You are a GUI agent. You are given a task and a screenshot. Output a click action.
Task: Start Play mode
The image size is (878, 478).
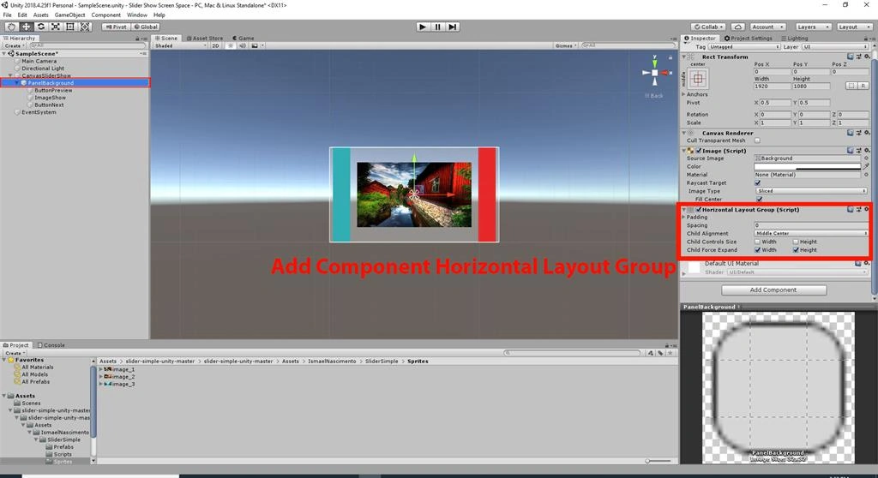pyautogui.click(x=423, y=27)
